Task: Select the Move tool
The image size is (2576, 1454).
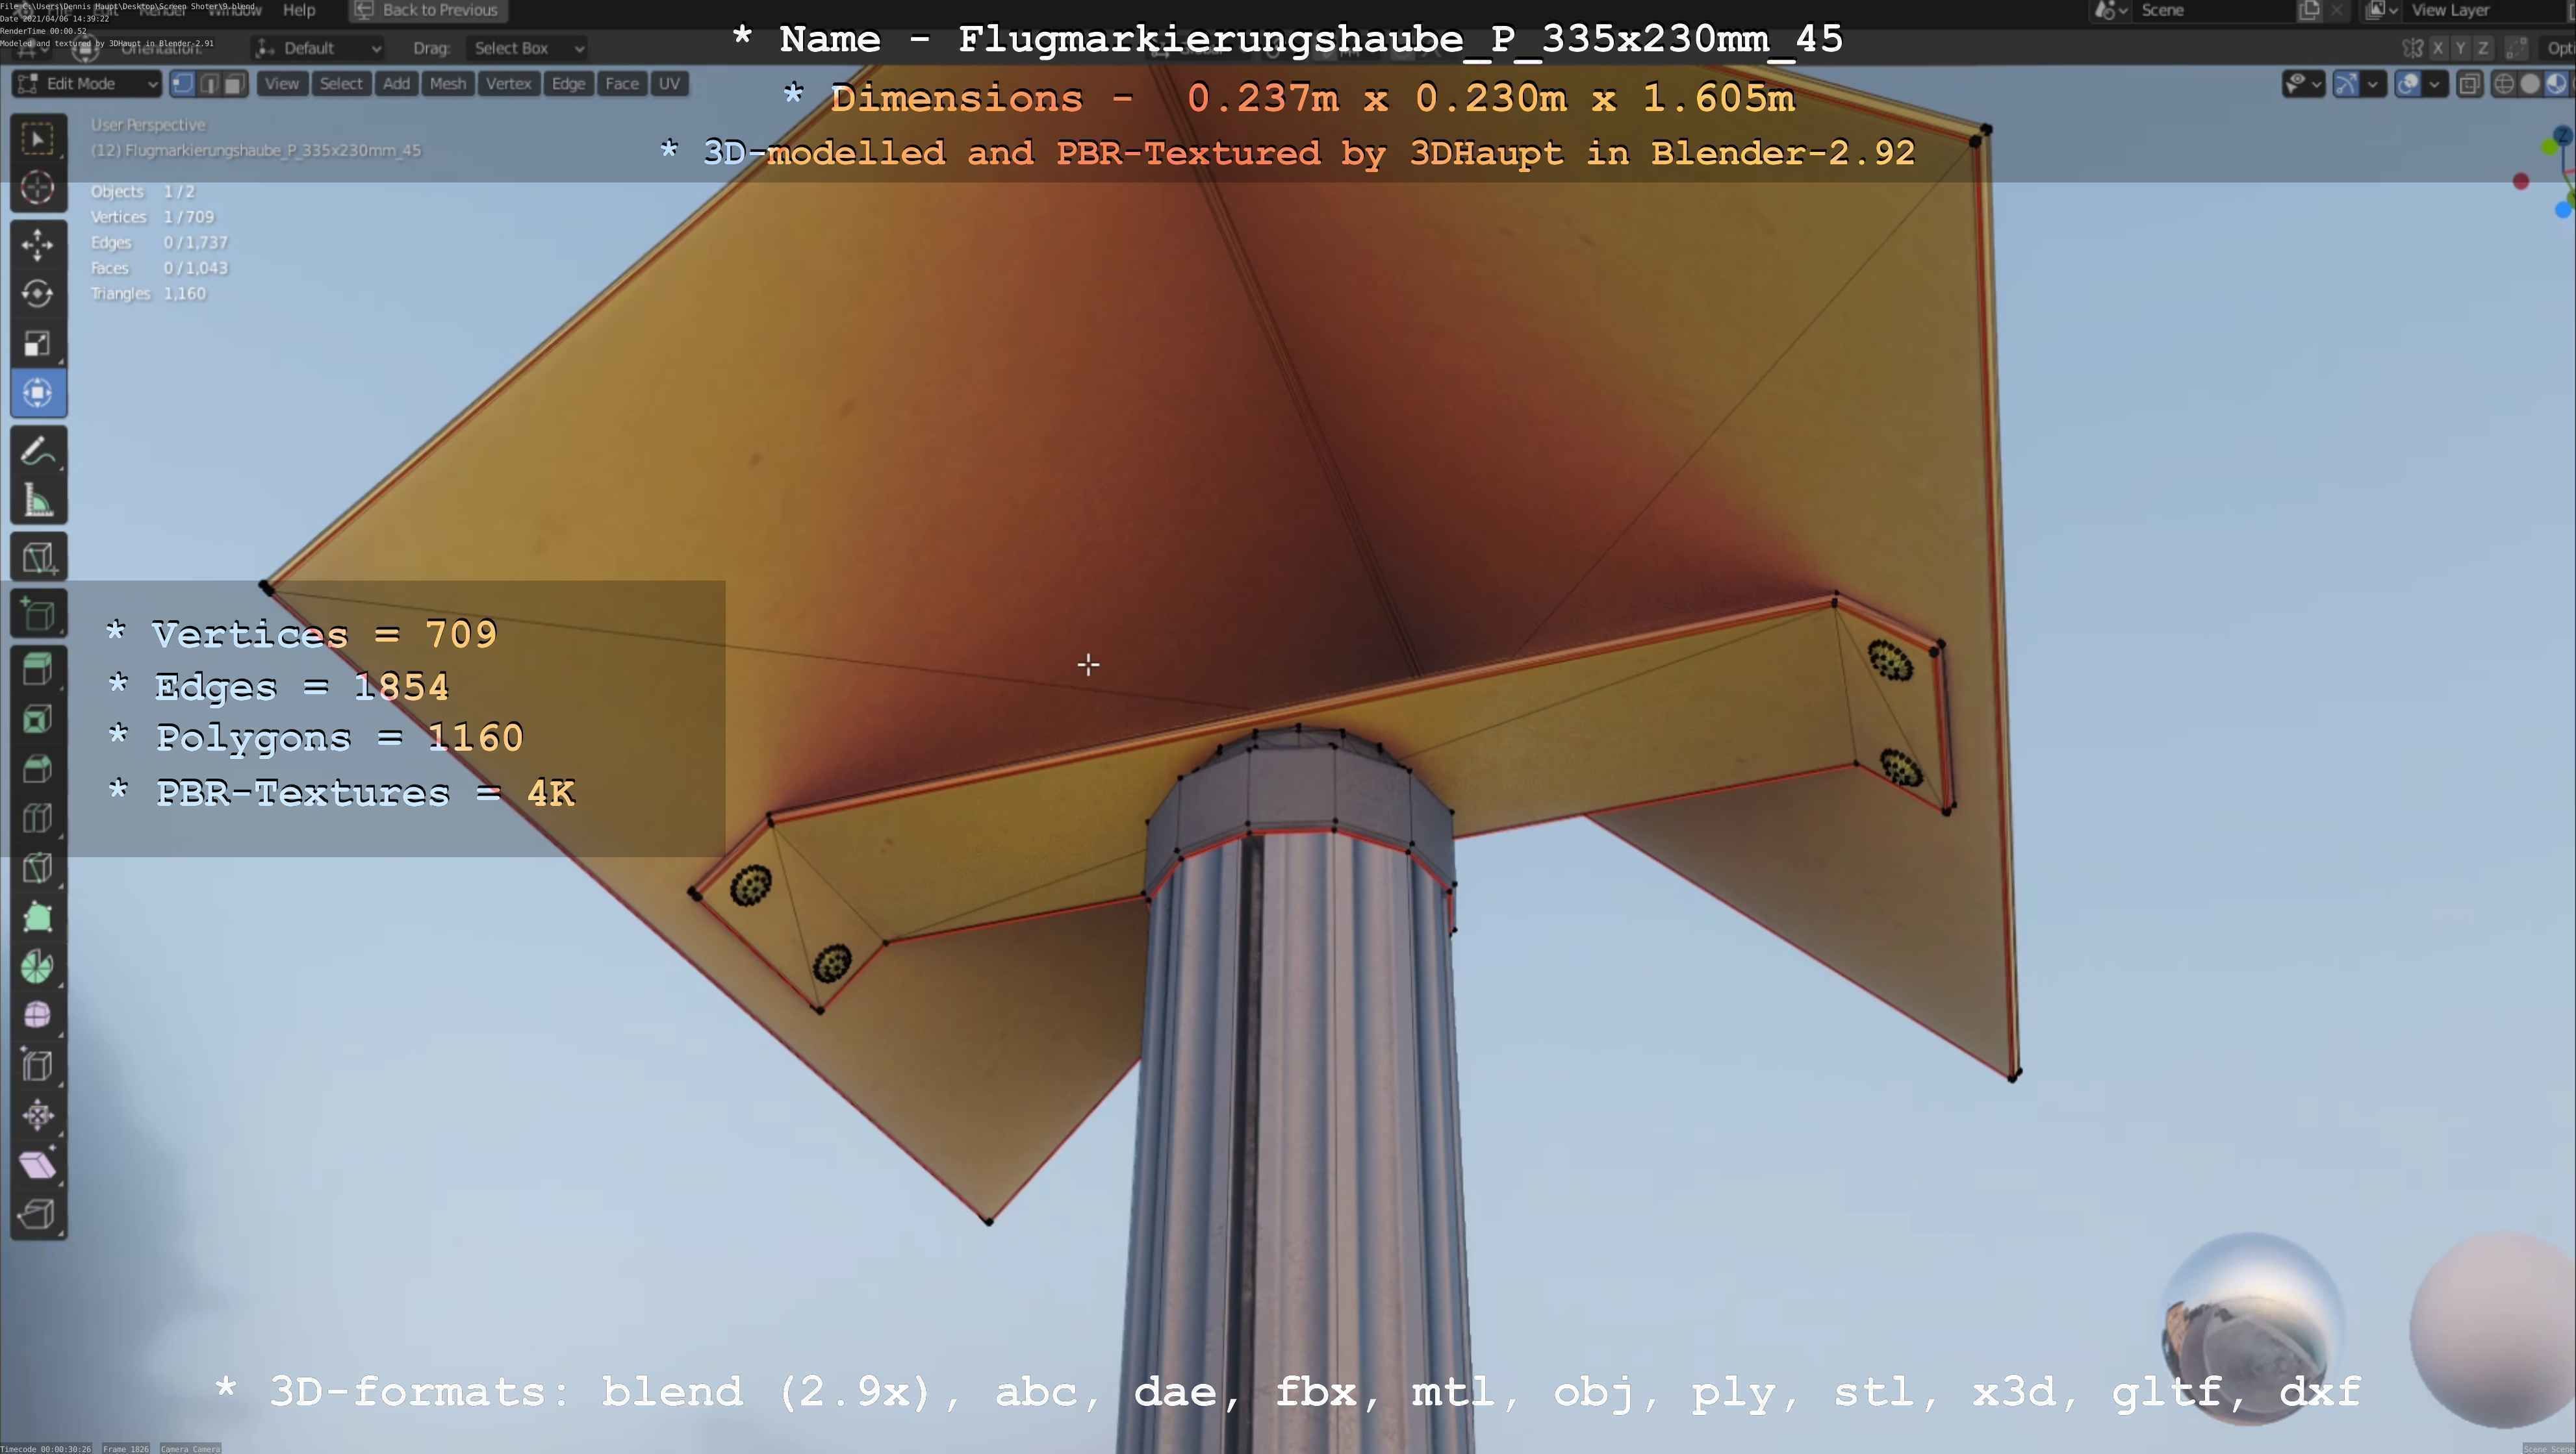Action: coord(38,245)
